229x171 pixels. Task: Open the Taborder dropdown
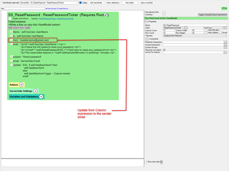(x=225, y=35)
